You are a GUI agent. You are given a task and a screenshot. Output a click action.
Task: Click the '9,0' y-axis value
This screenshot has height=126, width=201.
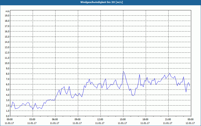click(x=8, y=68)
